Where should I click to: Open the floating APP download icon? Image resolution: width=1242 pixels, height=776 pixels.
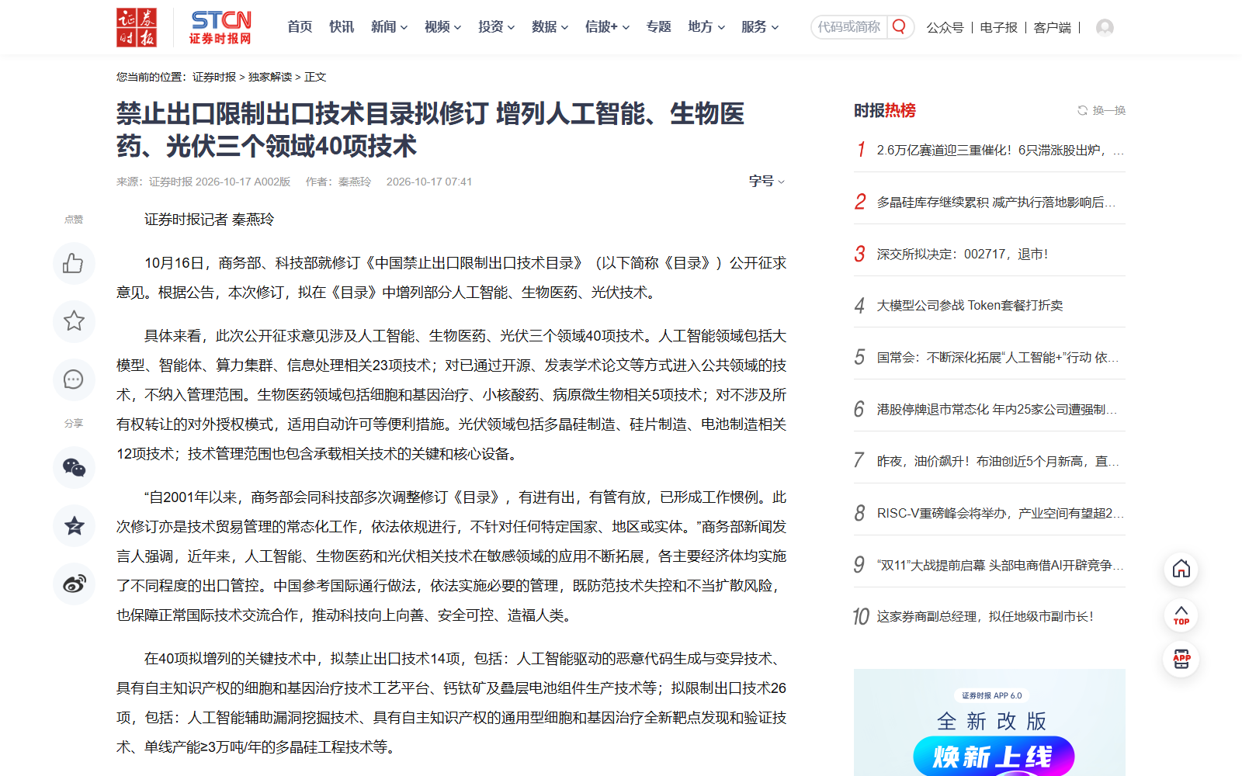[x=1181, y=660]
